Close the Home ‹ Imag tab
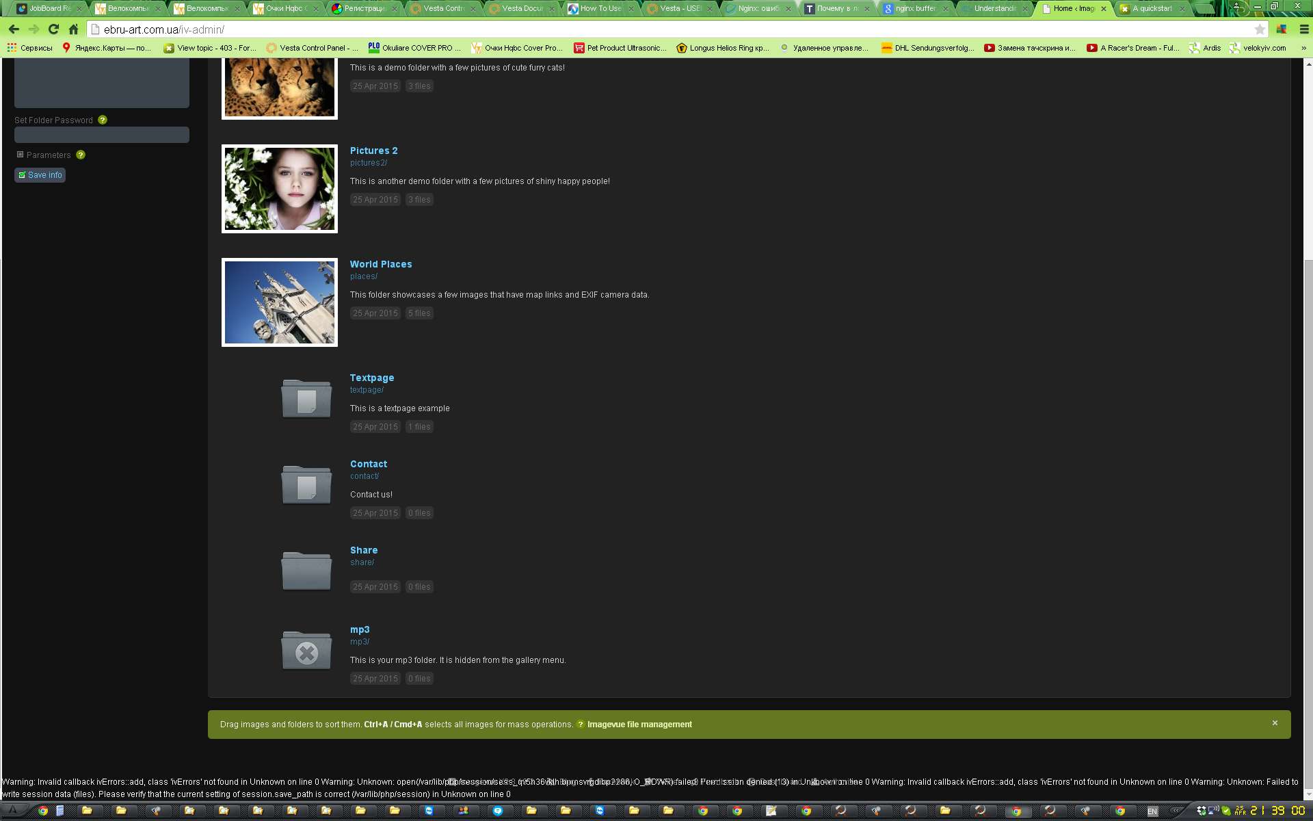 [x=1103, y=9]
